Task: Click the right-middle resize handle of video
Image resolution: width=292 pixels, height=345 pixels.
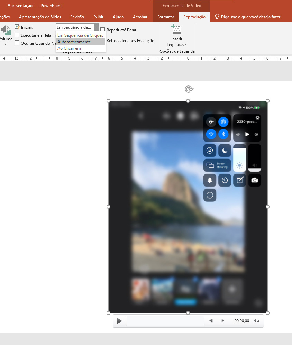Action: click(x=267, y=207)
